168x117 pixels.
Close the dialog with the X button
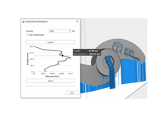pos(77,21)
